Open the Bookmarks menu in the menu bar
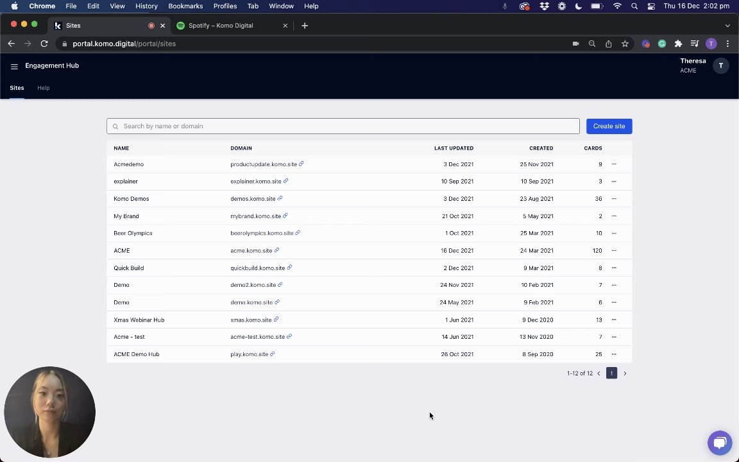The width and height of the screenshot is (739, 462). pyautogui.click(x=185, y=6)
